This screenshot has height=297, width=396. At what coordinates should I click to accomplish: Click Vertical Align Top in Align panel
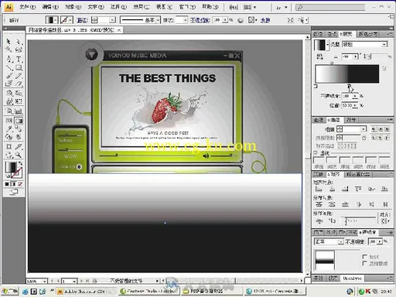(x=358, y=189)
